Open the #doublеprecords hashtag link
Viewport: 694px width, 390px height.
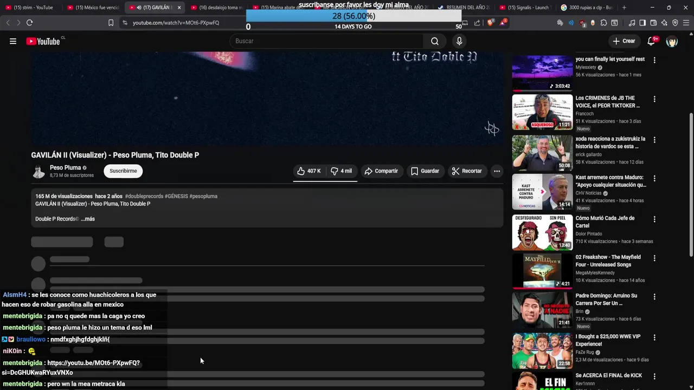click(144, 196)
